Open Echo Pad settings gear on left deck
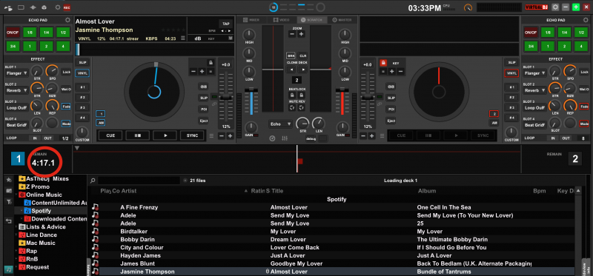 click(67, 20)
